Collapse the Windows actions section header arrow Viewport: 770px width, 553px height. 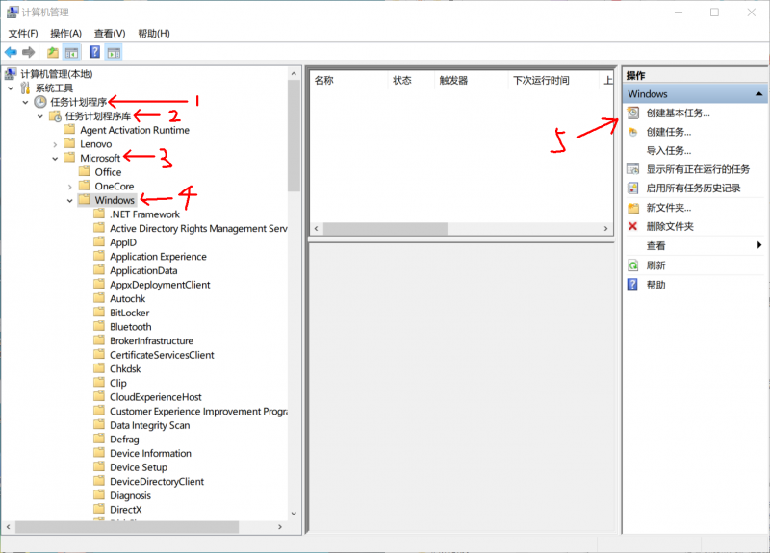(758, 94)
